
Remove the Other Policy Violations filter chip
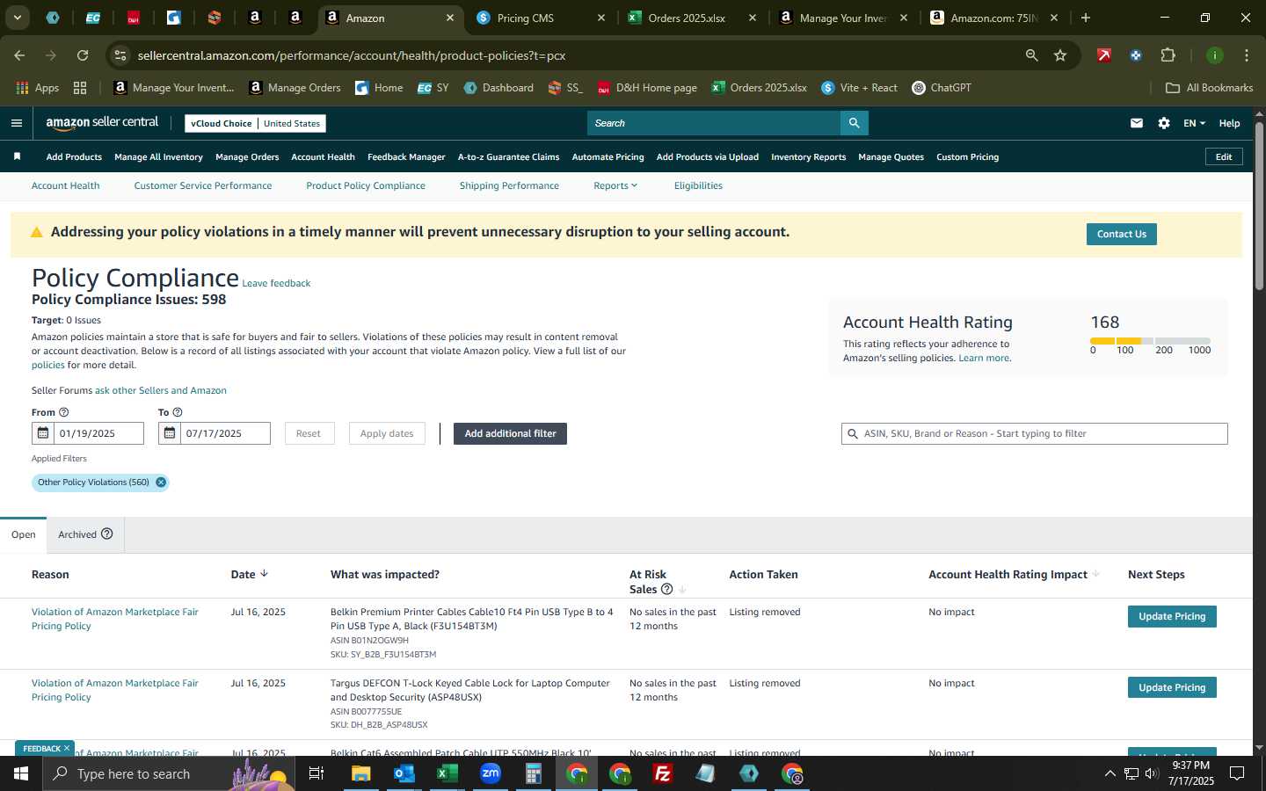[161, 483]
